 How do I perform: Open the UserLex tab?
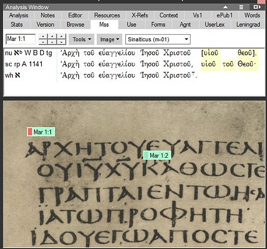(x=214, y=24)
